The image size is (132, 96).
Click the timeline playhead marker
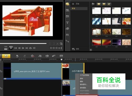click(x=62, y=60)
